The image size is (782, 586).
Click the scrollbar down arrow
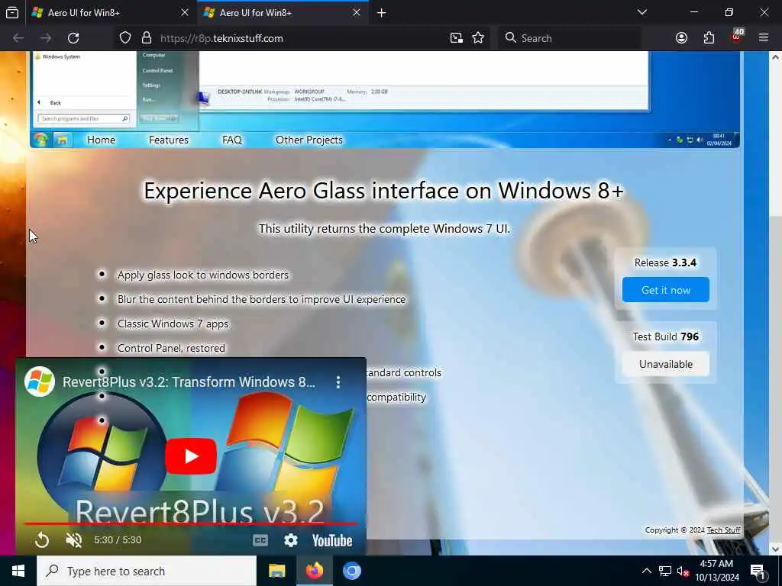click(x=775, y=549)
